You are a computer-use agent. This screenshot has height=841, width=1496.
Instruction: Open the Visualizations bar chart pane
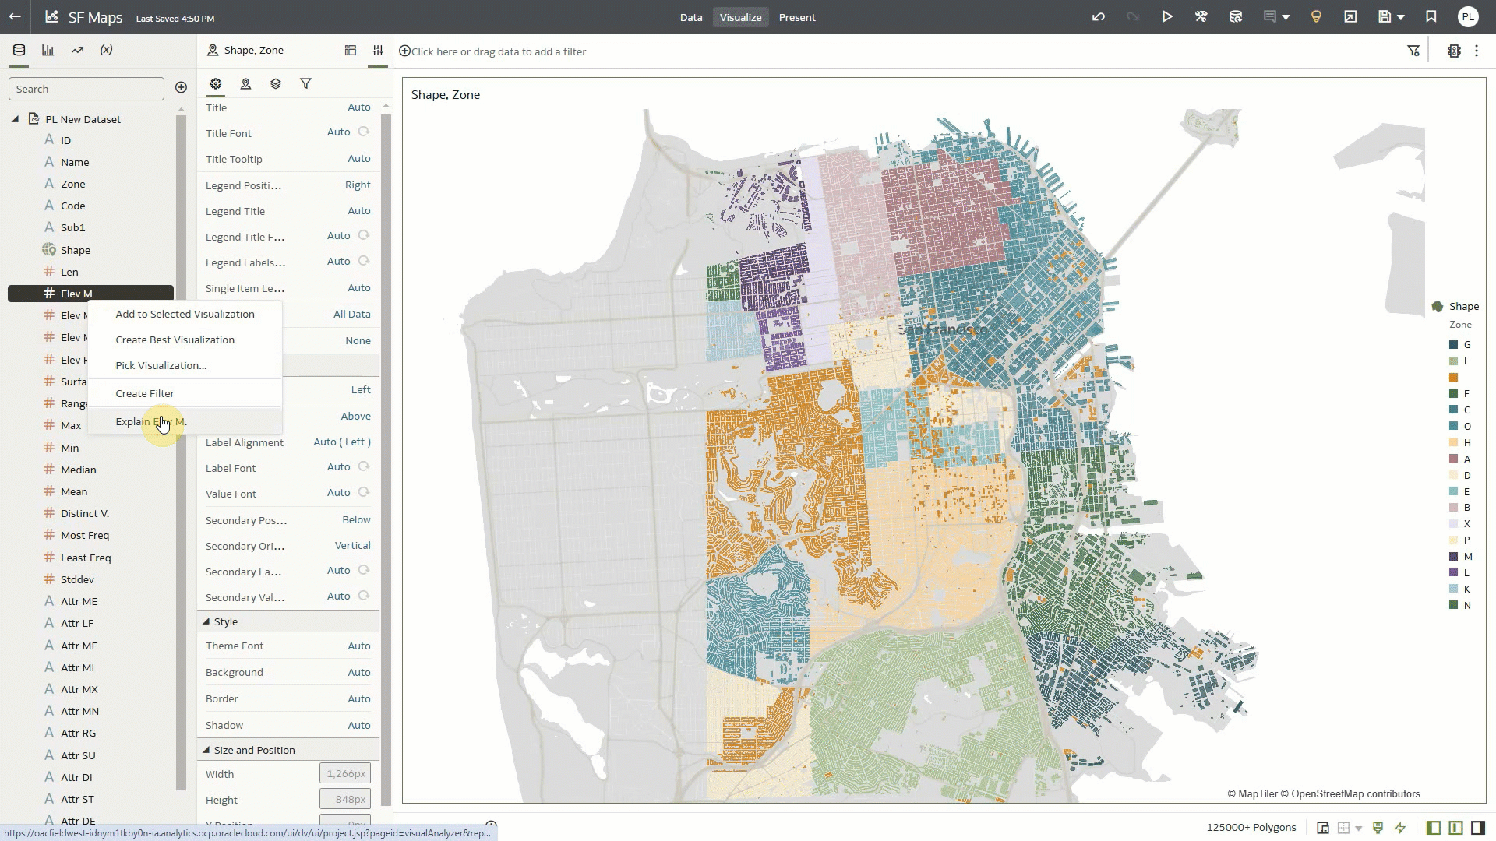click(x=48, y=50)
